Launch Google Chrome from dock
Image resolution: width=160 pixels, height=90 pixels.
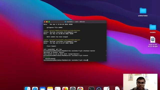click(80, 88)
